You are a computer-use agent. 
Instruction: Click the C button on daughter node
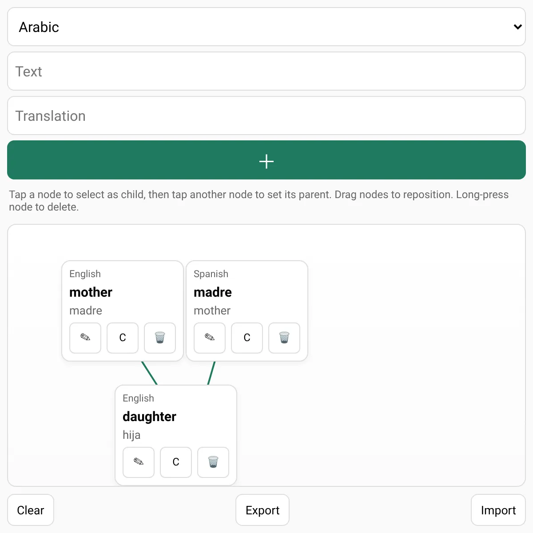176,462
